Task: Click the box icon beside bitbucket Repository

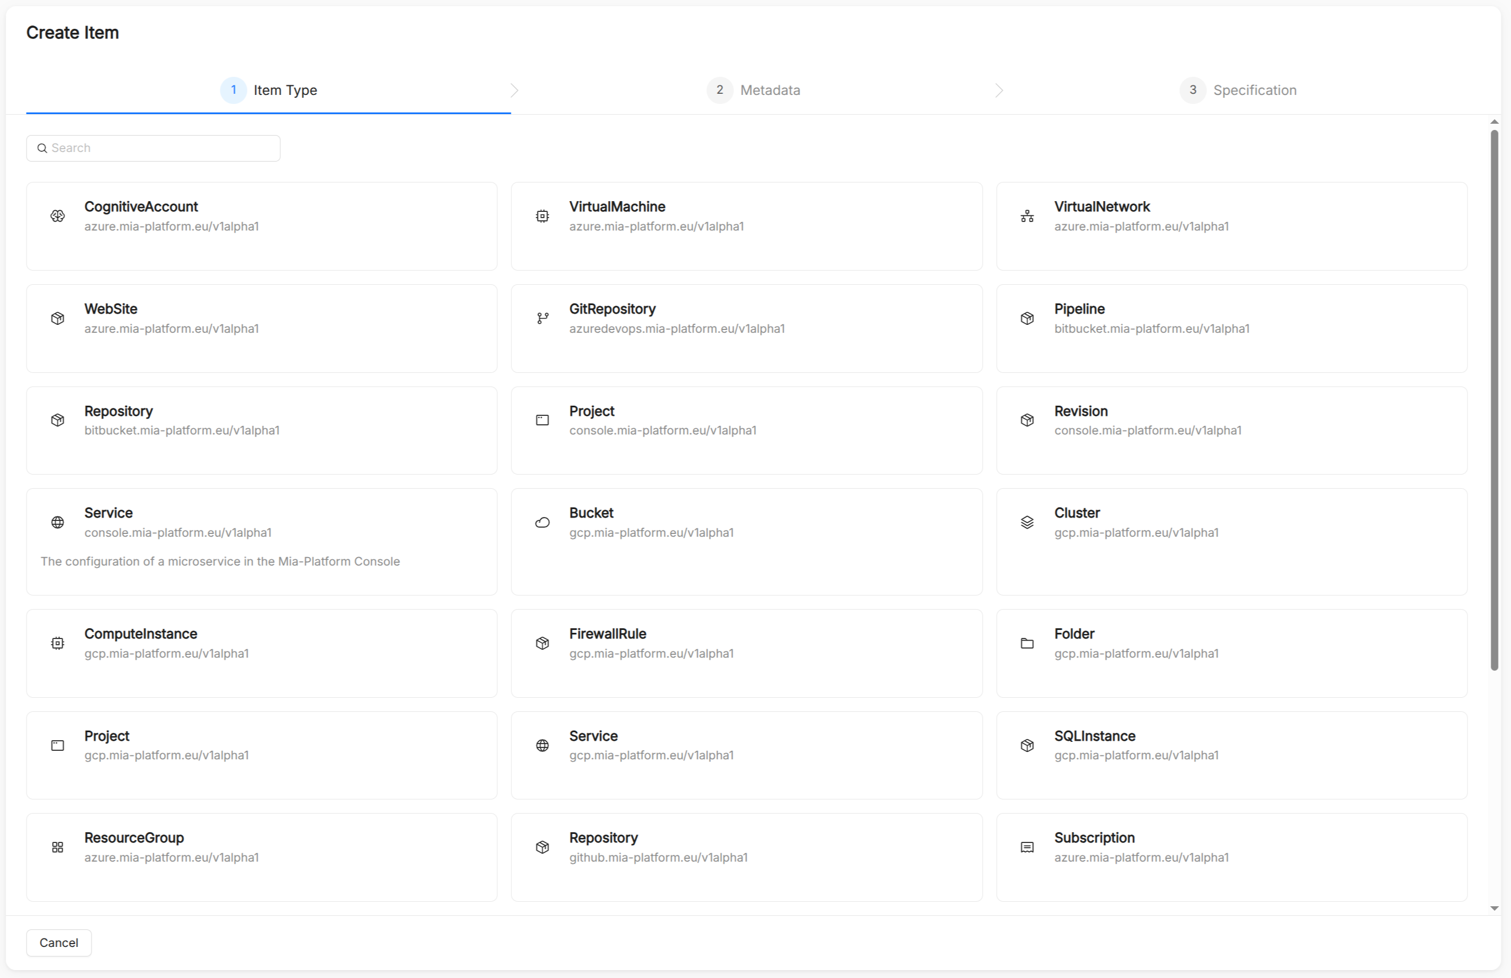Action: coord(57,420)
